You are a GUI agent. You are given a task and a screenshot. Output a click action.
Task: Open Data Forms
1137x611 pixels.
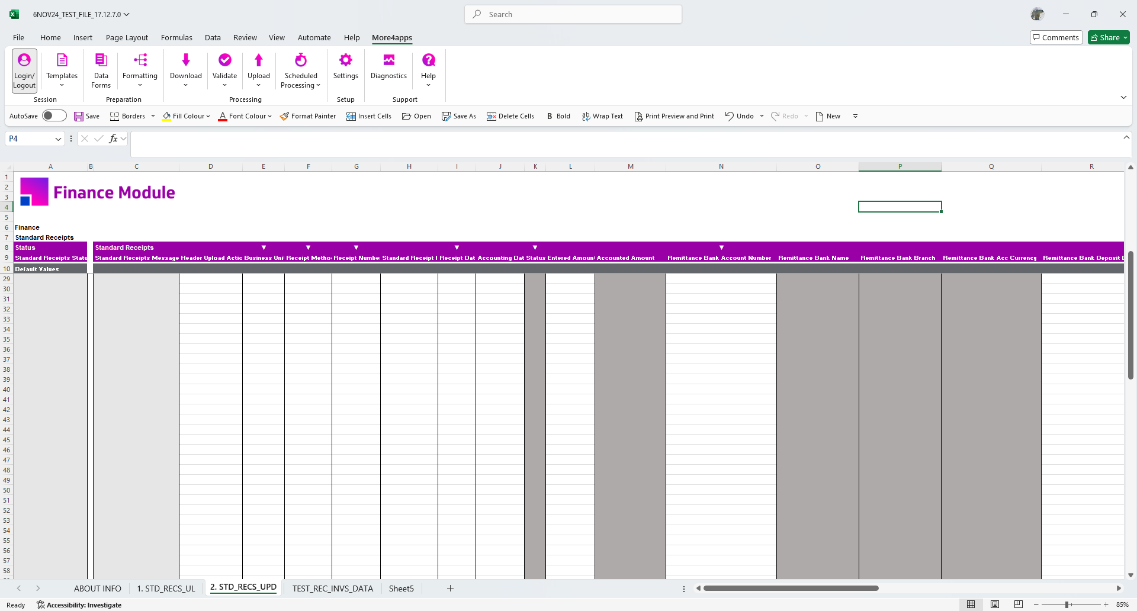[101, 70]
